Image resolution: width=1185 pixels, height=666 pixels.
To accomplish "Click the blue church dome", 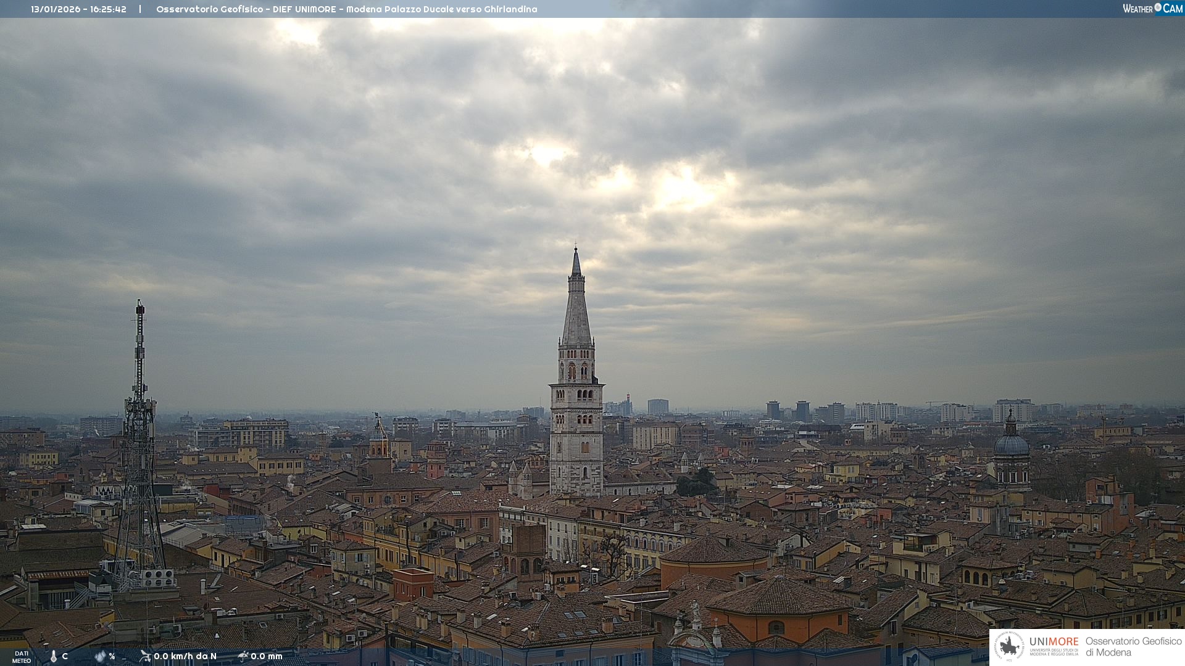I will (x=1011, y=445).
